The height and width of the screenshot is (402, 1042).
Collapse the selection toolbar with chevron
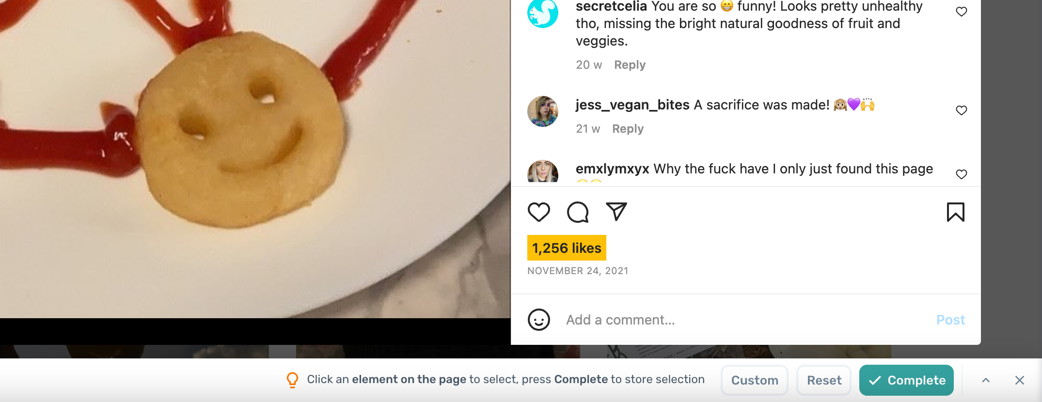986,380
